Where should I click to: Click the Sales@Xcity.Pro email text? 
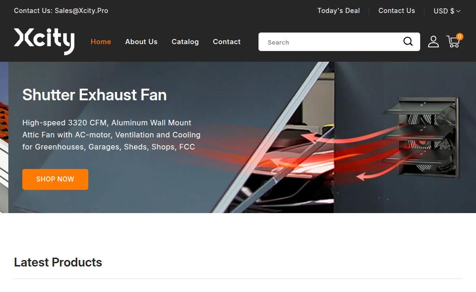[x=81, y=11]
